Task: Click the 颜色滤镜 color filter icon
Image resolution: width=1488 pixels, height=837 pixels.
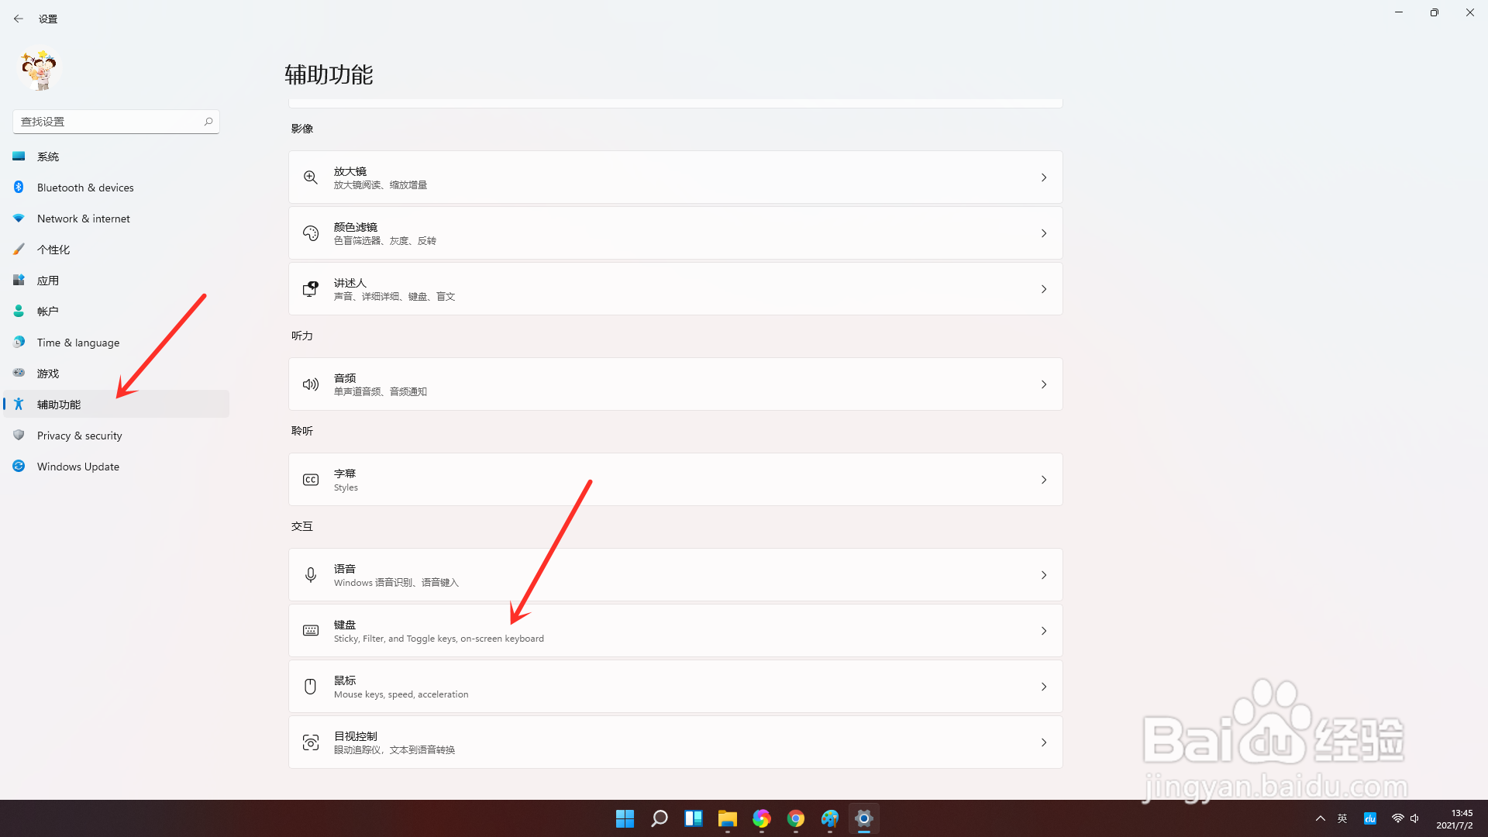Action: pyautogui.click(x=310, y=232)
